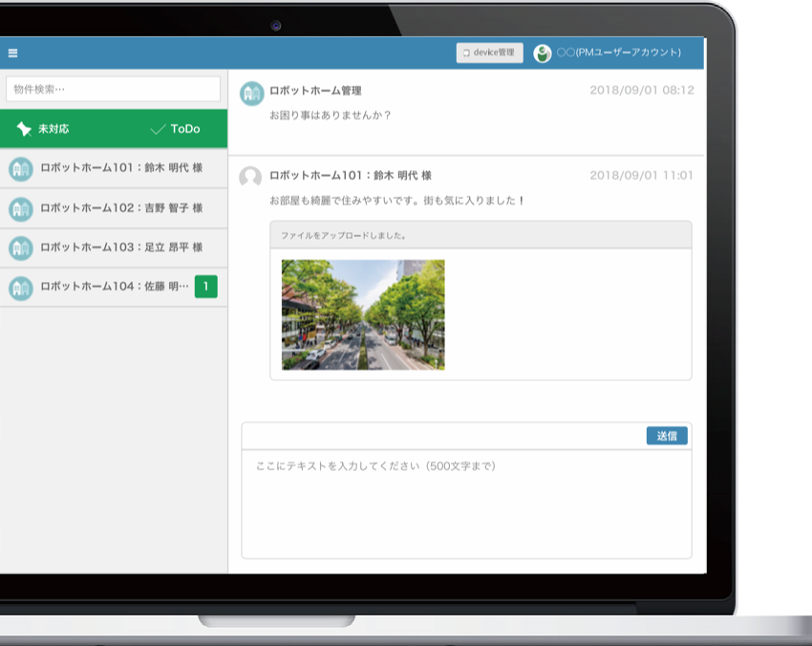Viewport: 812px width, 646px height.
Task: Click the ○○(PMユーザーアカウント) account name
Action: [619, 53]
